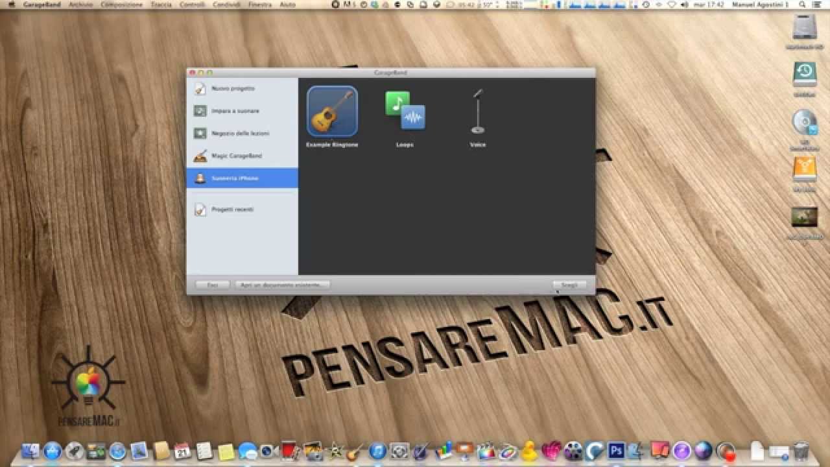Click the GarageBand guitar Dock icon
Screen dimensions: 830x467
[355, 451]
